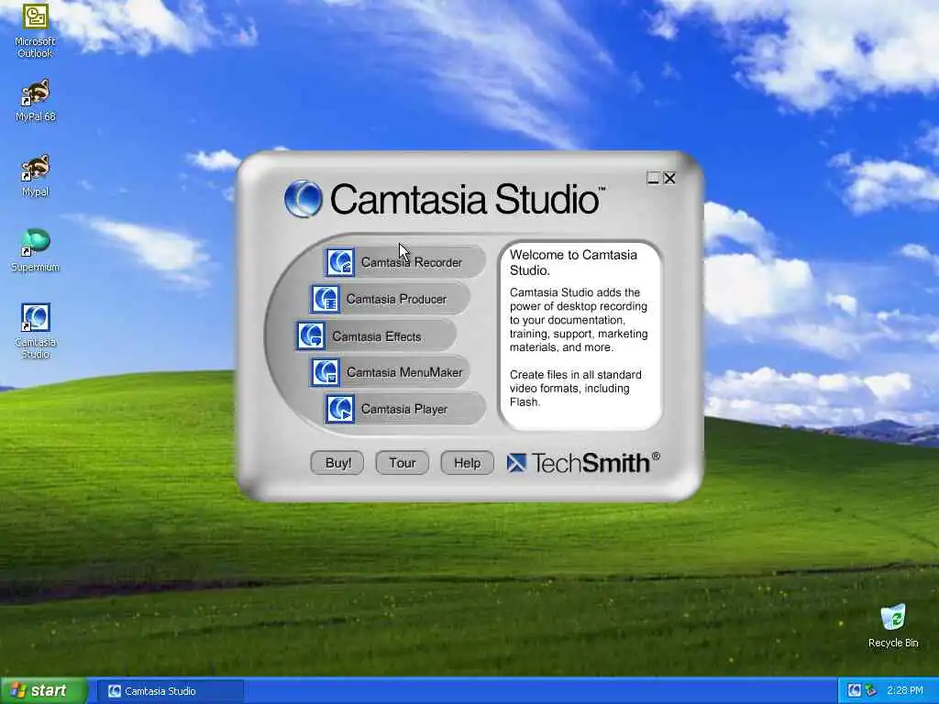Click the Camtasia MenuMaker label
This screenshot has height=704, width=939.
[404, 372]
